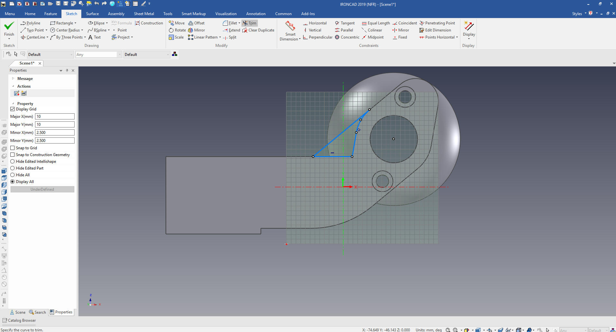Select the Hide All radio button
This screenshot has height=332, width=616.
pos(13,175)
